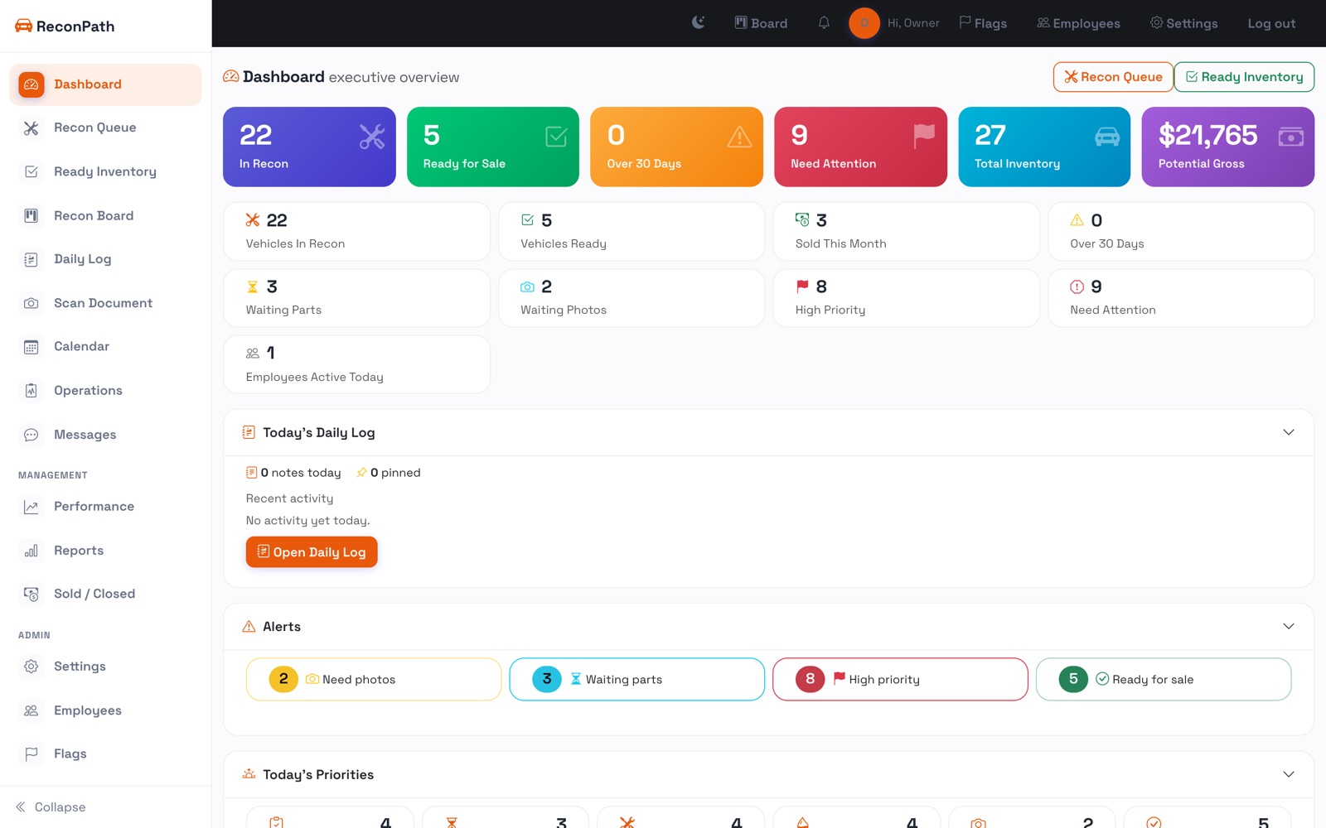Open the Sold This Month stat tile
The image size is (1326, 828).
(x=906, y=232)
